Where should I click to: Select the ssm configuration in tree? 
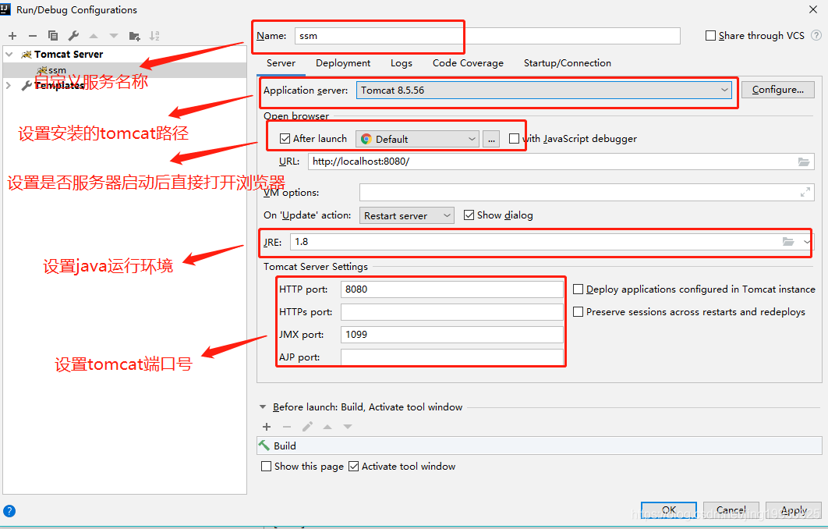tap(125, 69)
